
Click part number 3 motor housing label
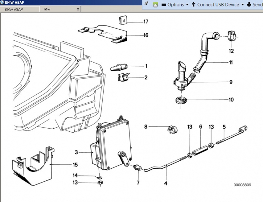(76, 152)
